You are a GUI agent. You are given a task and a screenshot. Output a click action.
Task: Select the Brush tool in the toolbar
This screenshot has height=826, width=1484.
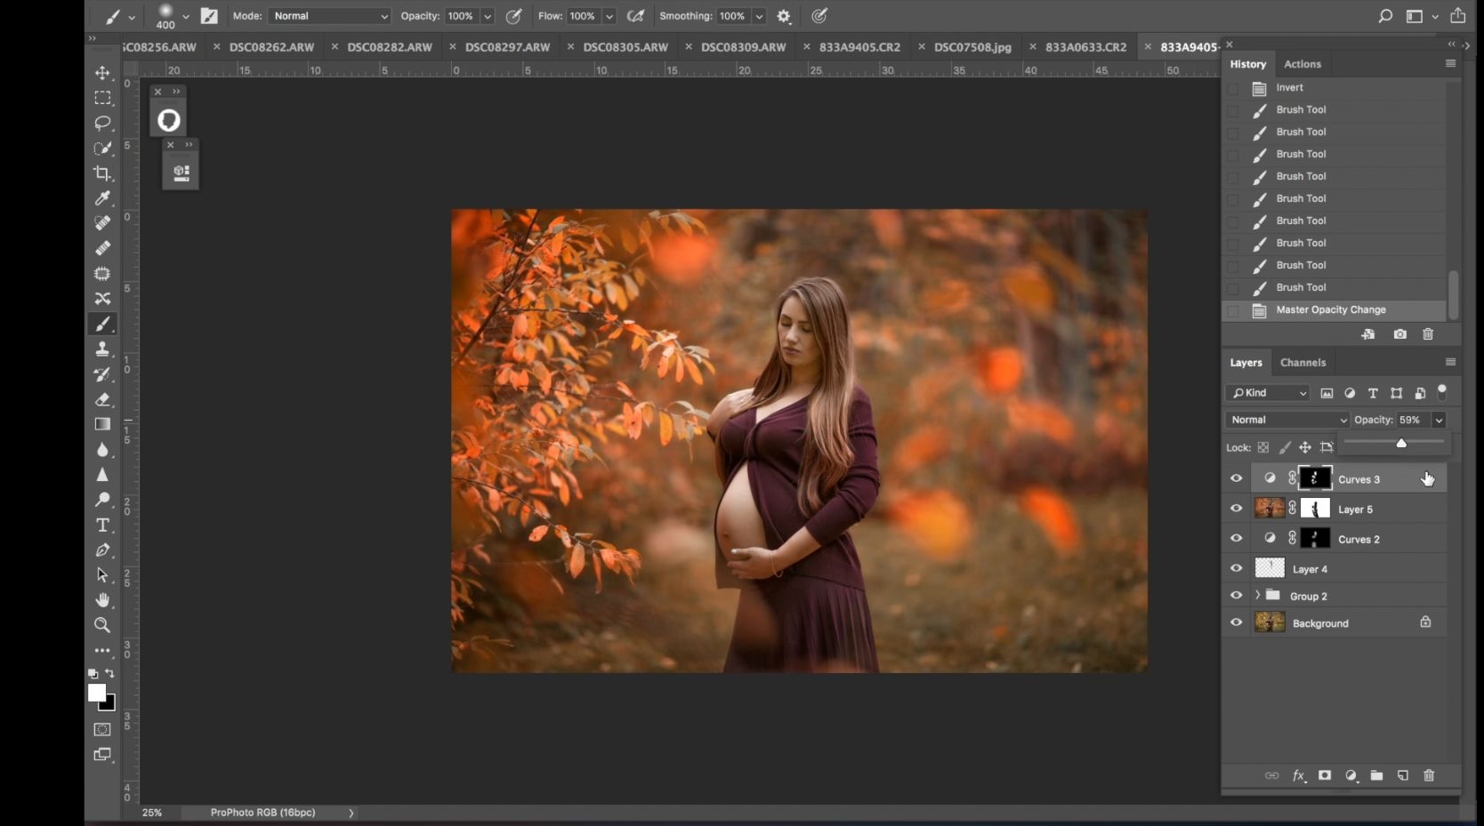click(x=103, y=324)
